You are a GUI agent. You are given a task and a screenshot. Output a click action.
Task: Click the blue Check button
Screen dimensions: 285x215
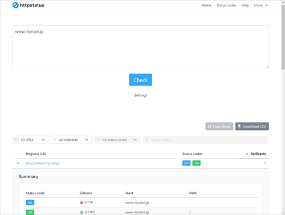pyautogui.click(x=140, y=80)
